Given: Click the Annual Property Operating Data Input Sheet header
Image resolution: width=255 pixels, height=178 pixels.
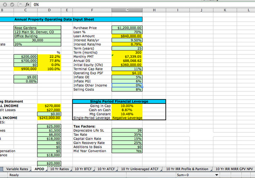Looking at the screenshot, I should pos(54,19).
